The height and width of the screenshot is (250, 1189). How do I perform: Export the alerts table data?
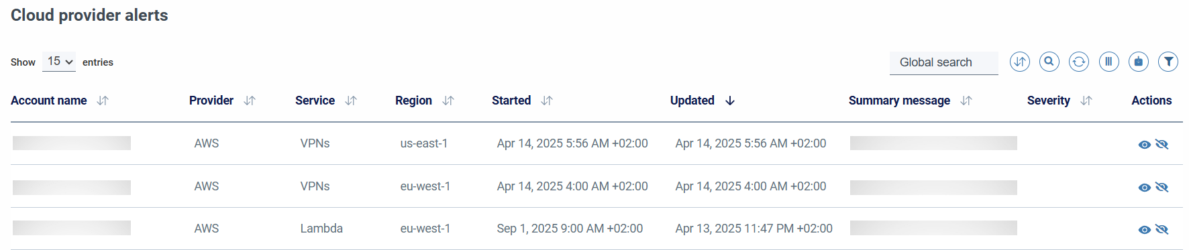(1139, 62)
